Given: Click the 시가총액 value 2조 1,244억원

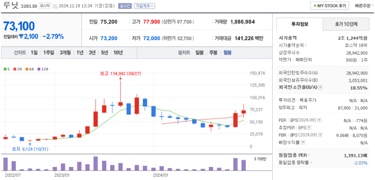Looking at the screenshot, I should (x=352, y=38).
